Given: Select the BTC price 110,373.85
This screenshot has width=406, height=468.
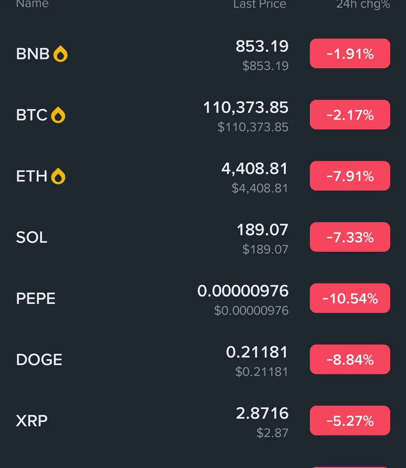Looking at the screenshot, I should click(246, 108).
